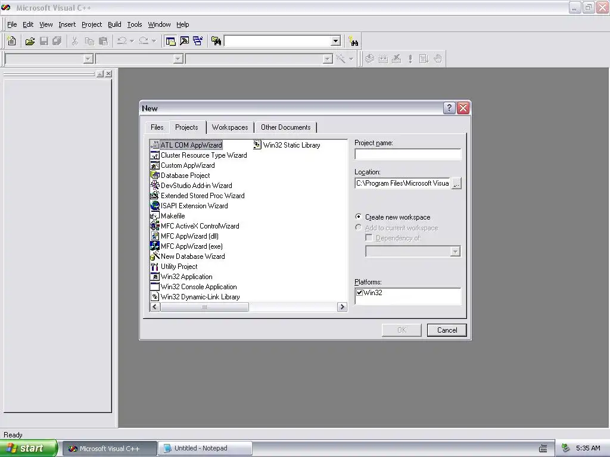The width and height of the screenshot is (610, 457).
Task: Select the Create new workspace radio button
Action: (358, 217)
